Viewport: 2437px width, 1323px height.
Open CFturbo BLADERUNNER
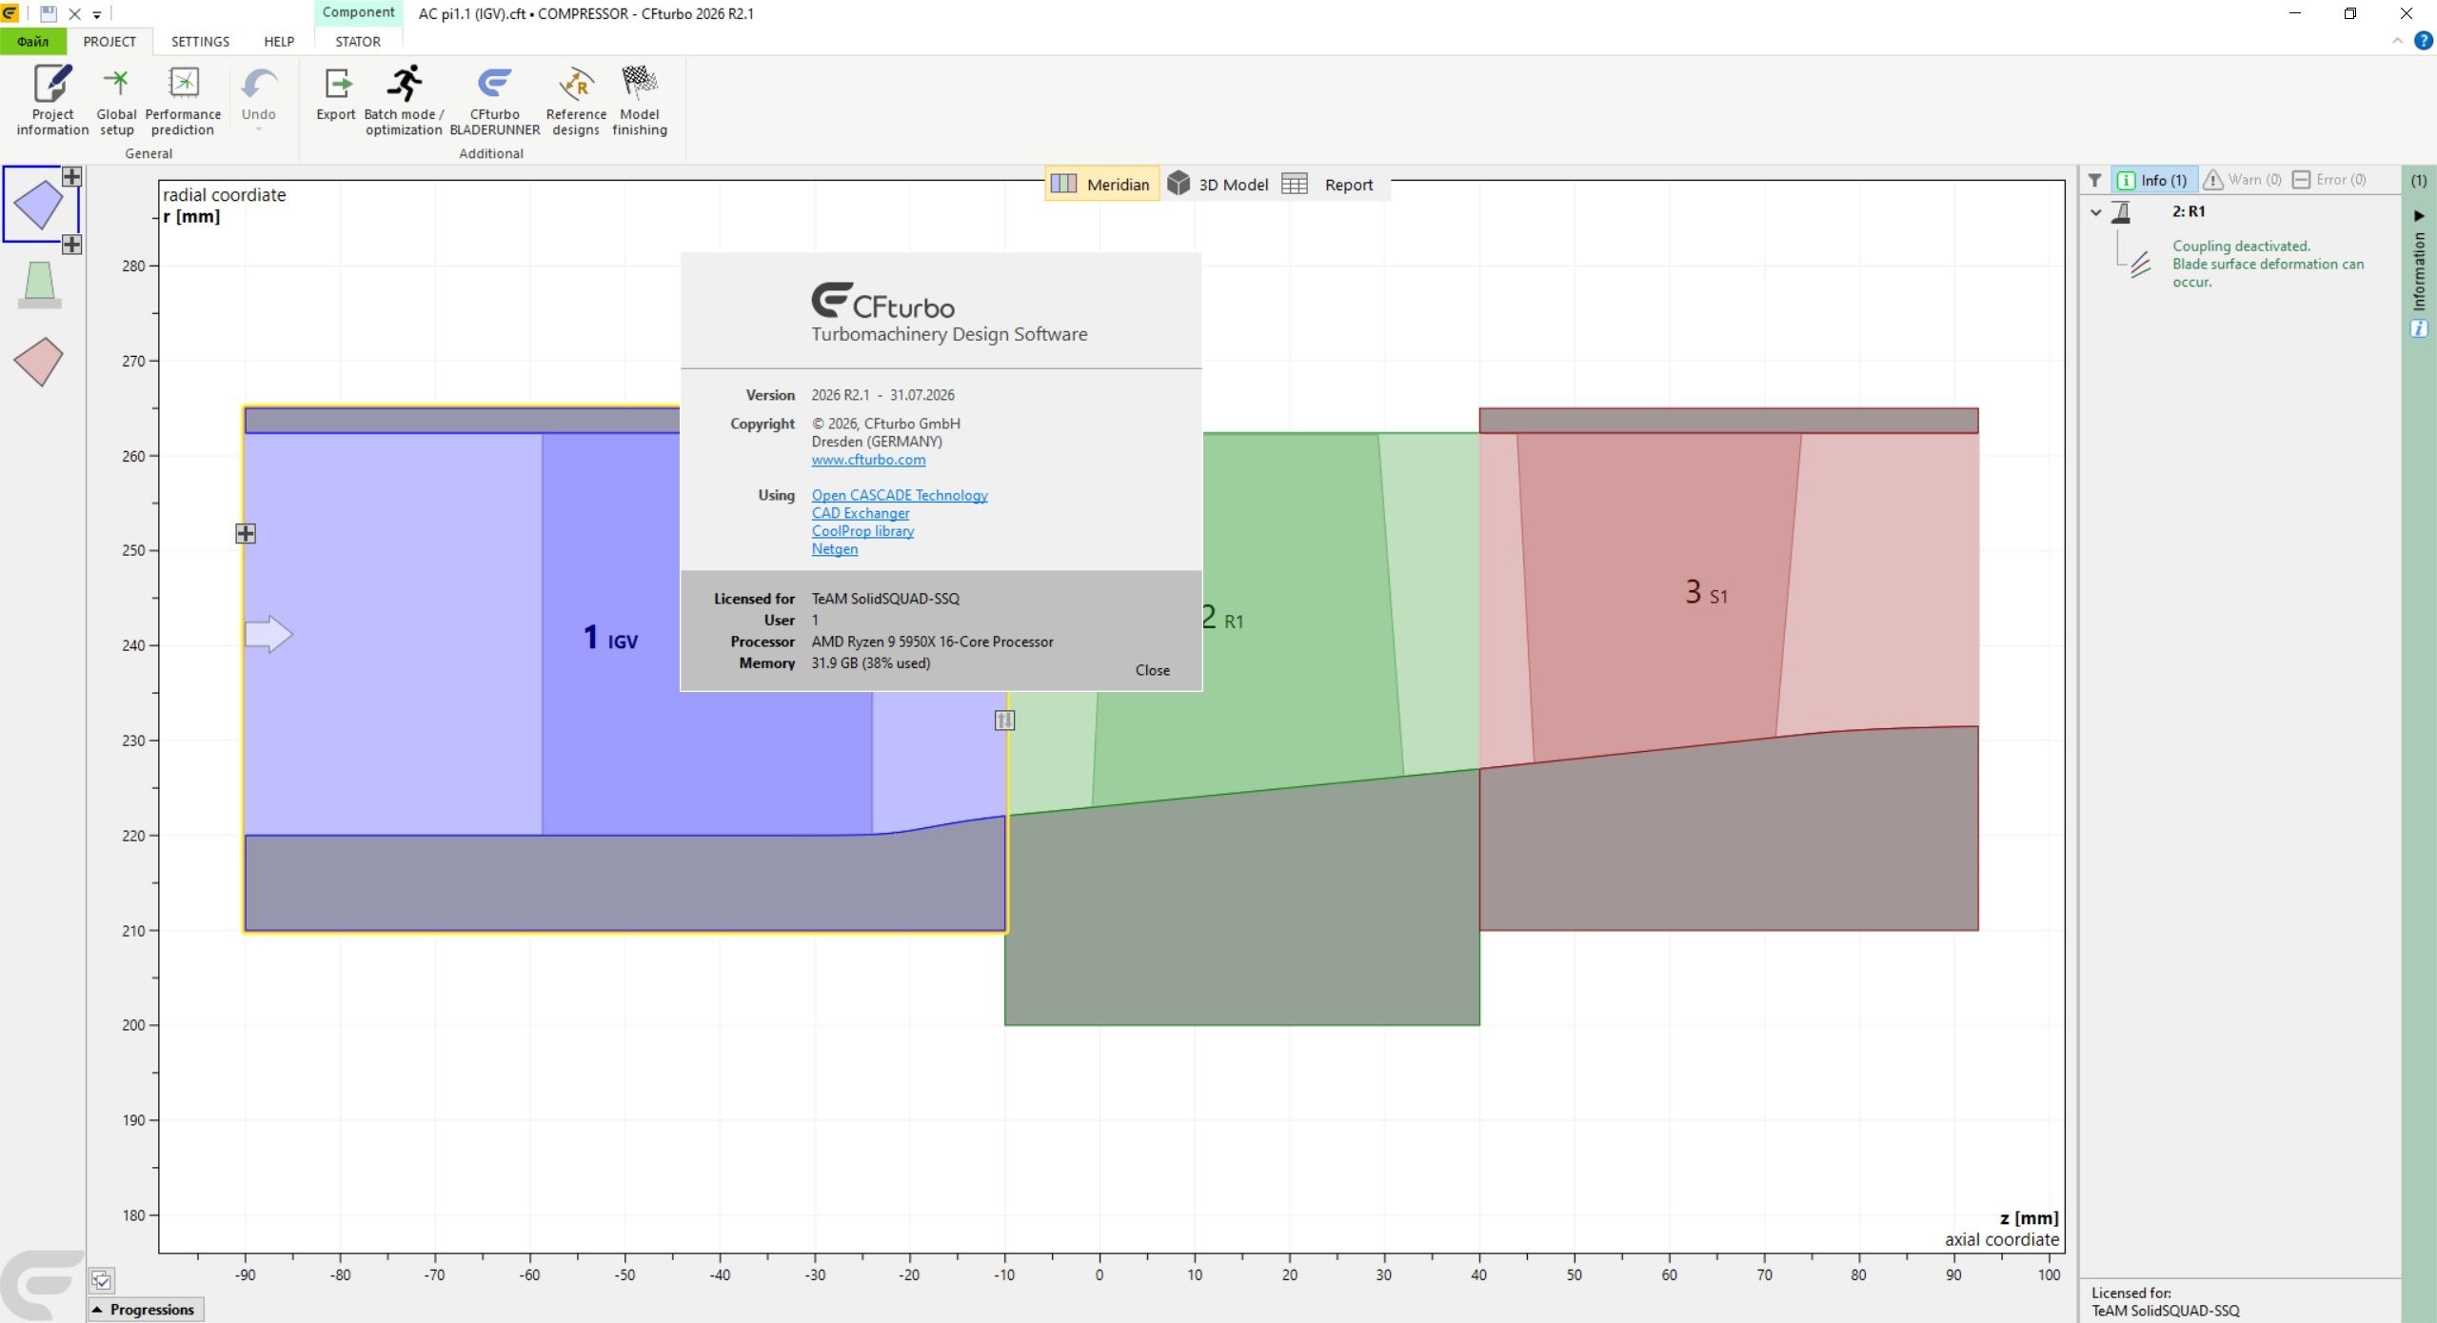point(494,100)
